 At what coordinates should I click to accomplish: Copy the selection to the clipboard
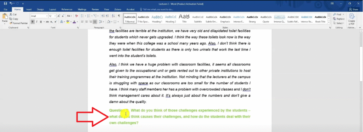[x=14, y=19]
